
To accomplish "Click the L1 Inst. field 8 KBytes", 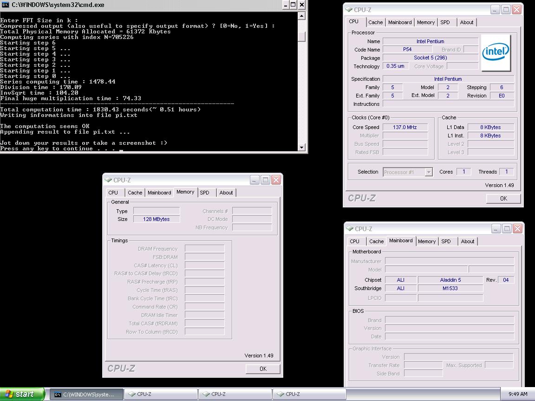I will pyautogui.click(x=490, y=136).
